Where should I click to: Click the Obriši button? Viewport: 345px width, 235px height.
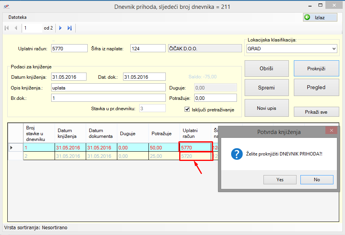coord(266,68)
